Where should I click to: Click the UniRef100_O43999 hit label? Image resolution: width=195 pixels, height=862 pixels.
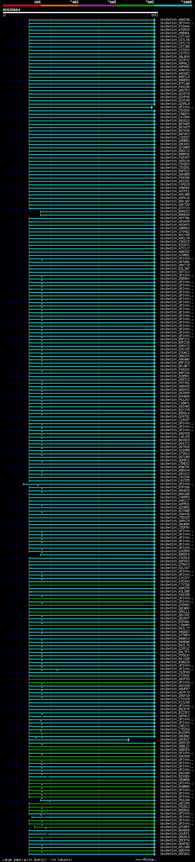[x=175, y=393]
